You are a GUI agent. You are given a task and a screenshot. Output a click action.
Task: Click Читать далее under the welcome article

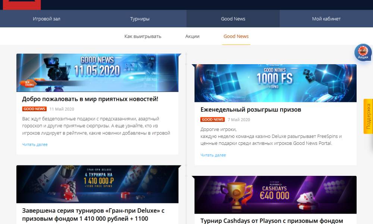[x=35, y=144]
